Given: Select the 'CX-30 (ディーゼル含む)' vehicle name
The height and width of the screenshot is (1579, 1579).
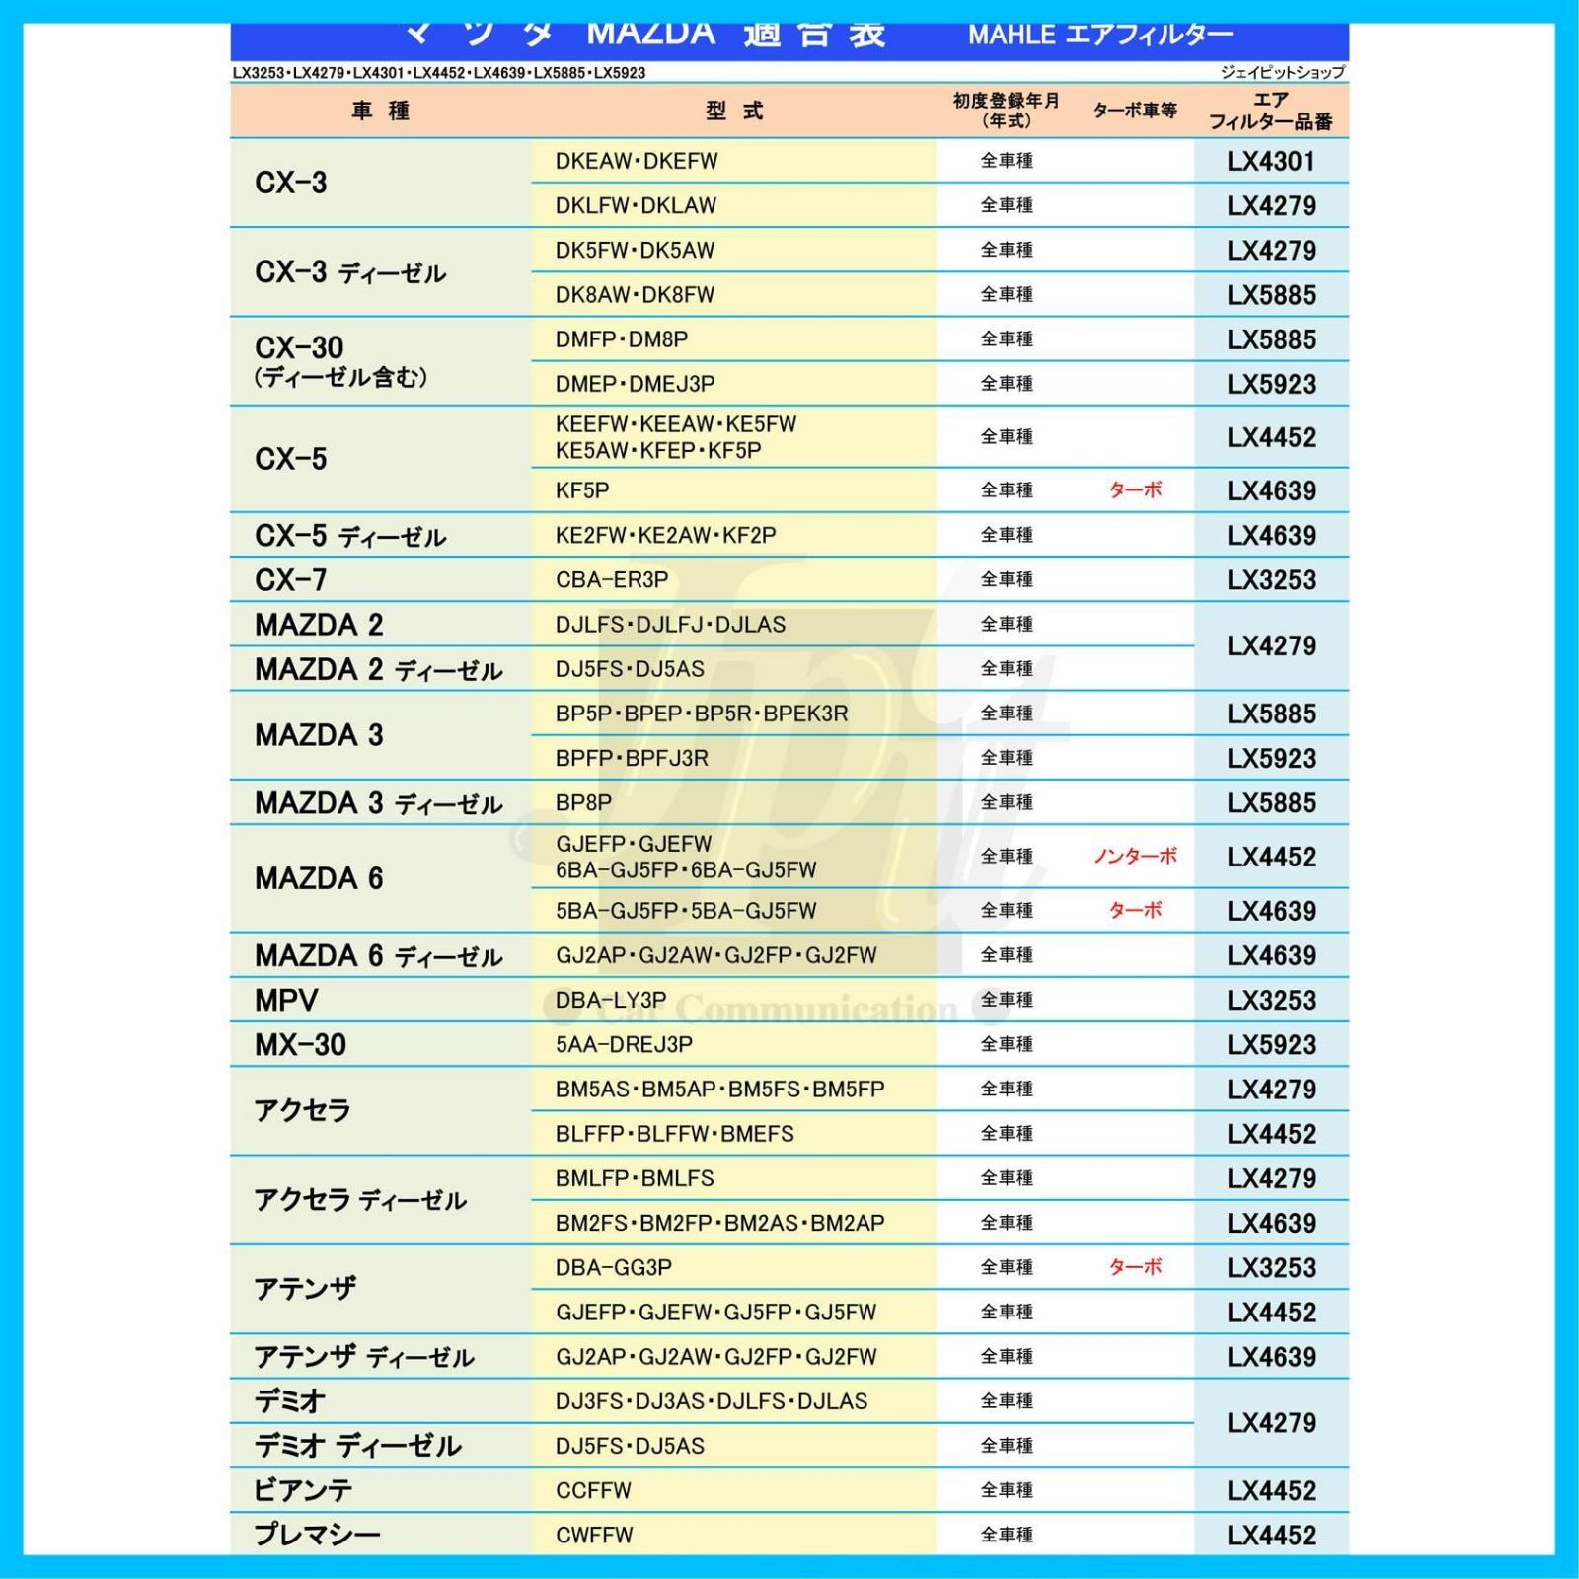Looking at the screenshot, I should pyautogui.click(x=341, y=361).
